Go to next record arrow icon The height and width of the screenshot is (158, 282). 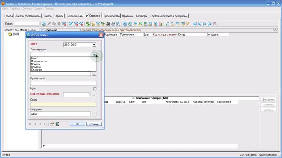(x=204, y=24)
